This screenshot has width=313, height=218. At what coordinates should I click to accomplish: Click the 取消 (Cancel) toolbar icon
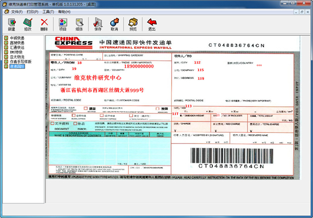tap(114, 24)
